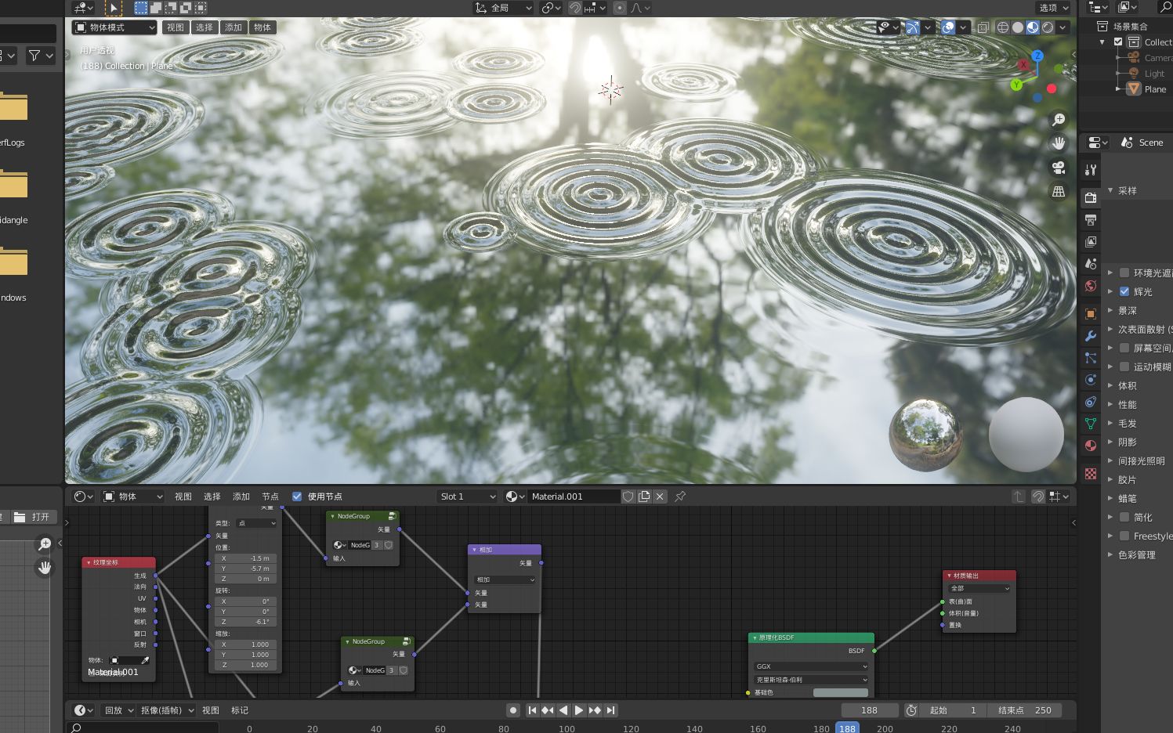The height and width of the screenshot is (733, 1173).
Task: Open the Object Constraints properties tab
Action: pos(1090,402)
